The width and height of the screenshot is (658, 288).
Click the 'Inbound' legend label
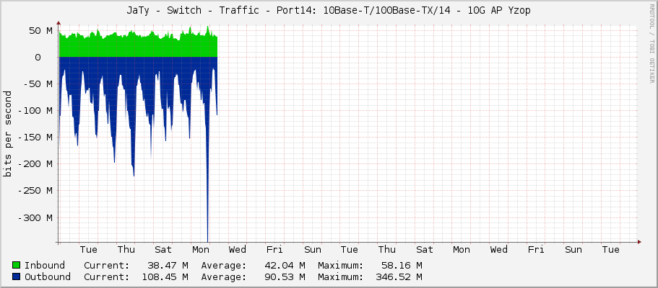click(45, 266)
